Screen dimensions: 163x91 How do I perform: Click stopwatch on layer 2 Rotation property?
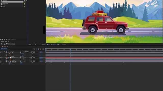10,56
